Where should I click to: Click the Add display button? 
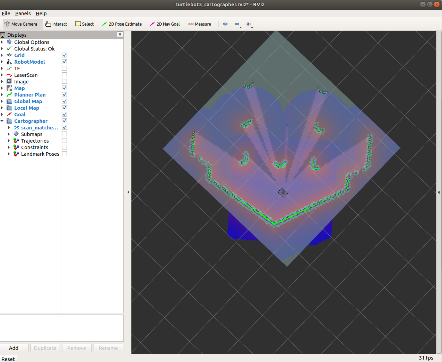14,348
